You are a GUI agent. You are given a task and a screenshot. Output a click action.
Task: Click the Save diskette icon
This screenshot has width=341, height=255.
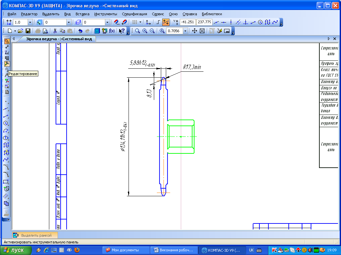(x=28, y=31)
